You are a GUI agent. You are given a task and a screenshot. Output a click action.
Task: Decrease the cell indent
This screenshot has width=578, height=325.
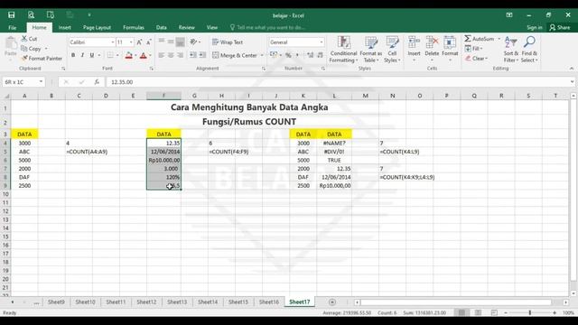[x=192, y=55]
